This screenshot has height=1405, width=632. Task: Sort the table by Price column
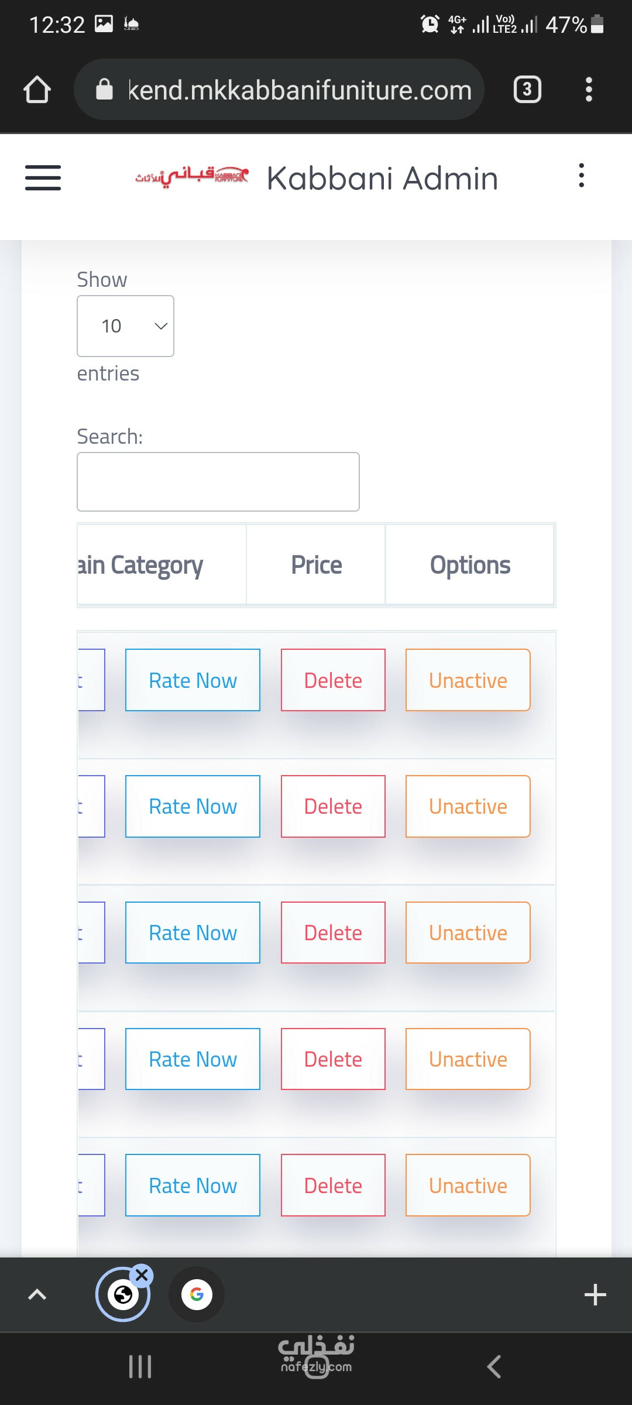tap(316, 565)
